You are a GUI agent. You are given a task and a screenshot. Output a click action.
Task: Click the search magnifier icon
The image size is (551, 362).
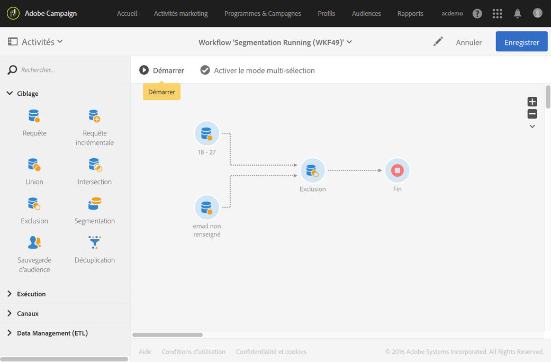[12, 69]
